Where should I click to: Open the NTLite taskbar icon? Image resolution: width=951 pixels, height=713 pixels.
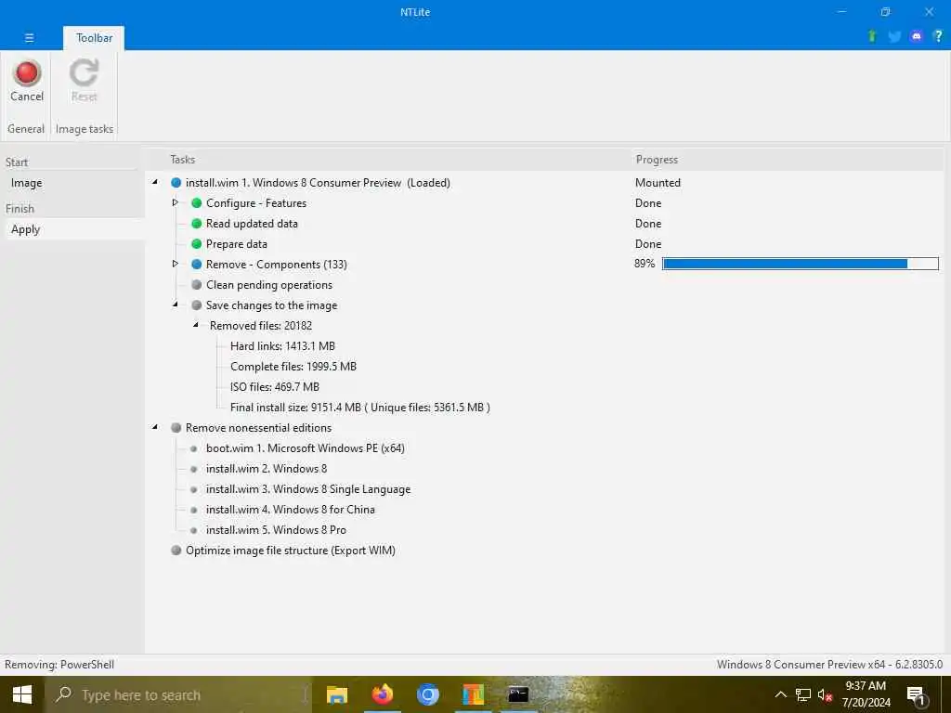(x=473, y=694)
